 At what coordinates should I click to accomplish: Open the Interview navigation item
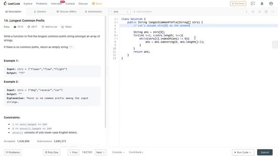[x=56, y=3]
